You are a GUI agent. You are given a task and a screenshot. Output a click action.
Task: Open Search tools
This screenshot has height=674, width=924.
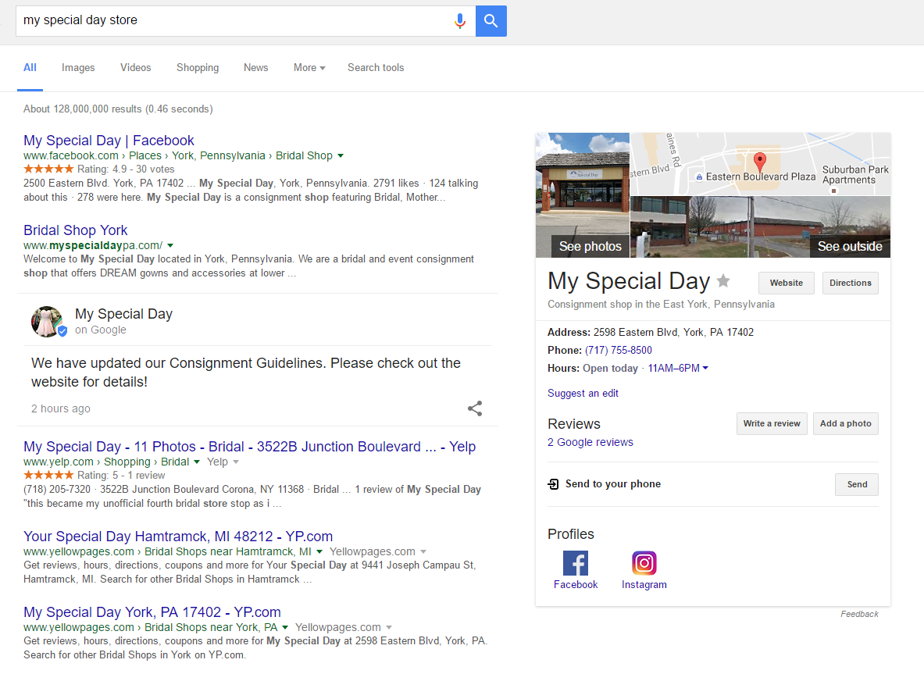[376, 68]
